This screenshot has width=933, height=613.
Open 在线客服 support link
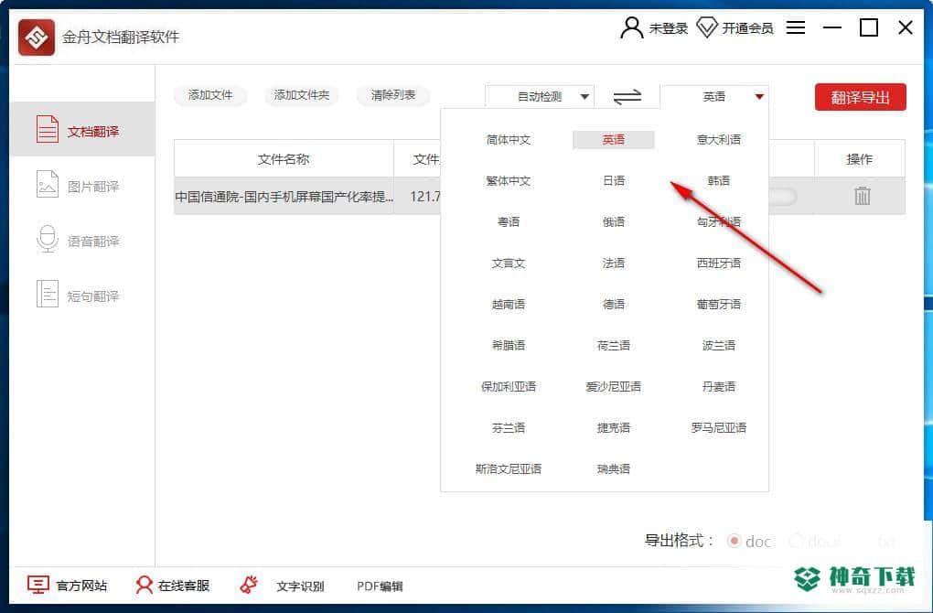(184, 586)
